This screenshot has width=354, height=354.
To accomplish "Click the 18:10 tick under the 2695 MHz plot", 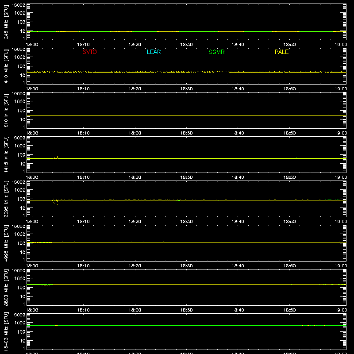I will [83, 222].
